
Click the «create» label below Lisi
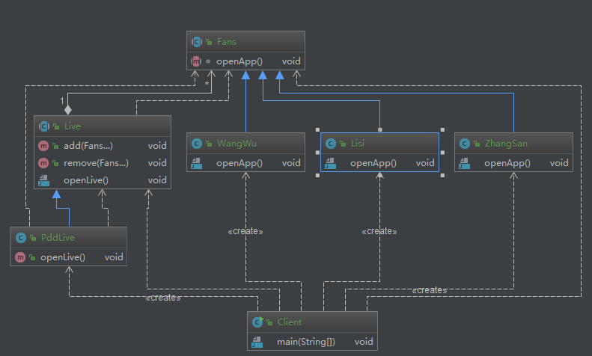click(379, 231)
